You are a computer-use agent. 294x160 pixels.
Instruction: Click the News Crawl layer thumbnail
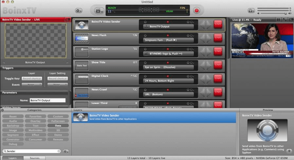coord(82,93)
